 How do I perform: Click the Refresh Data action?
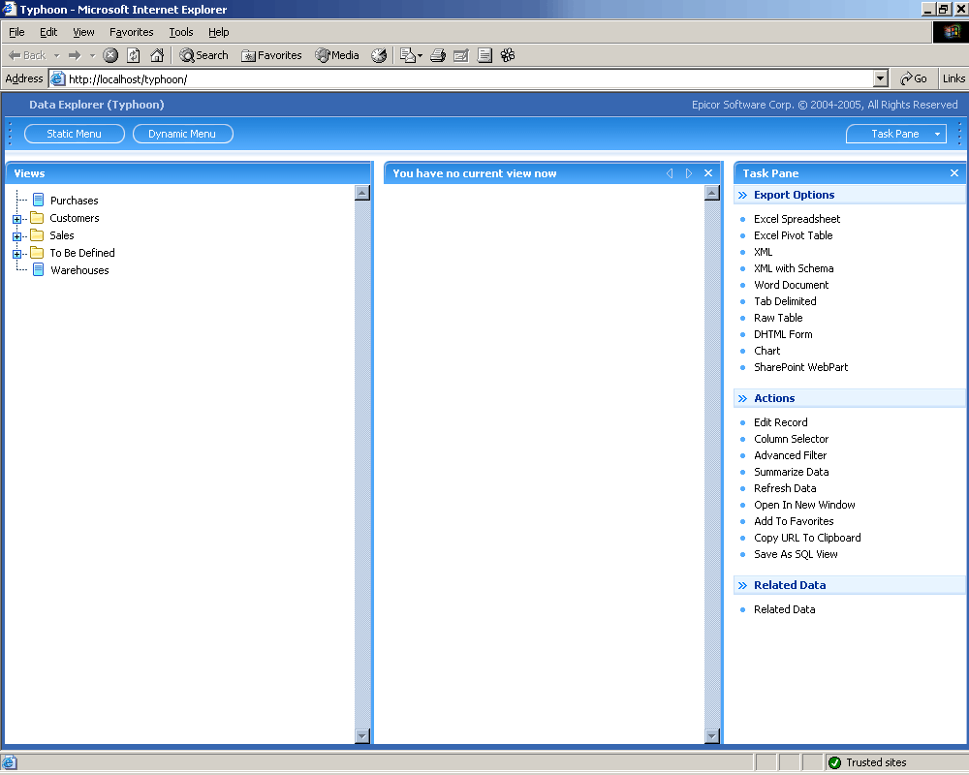(x=785, y=488)
